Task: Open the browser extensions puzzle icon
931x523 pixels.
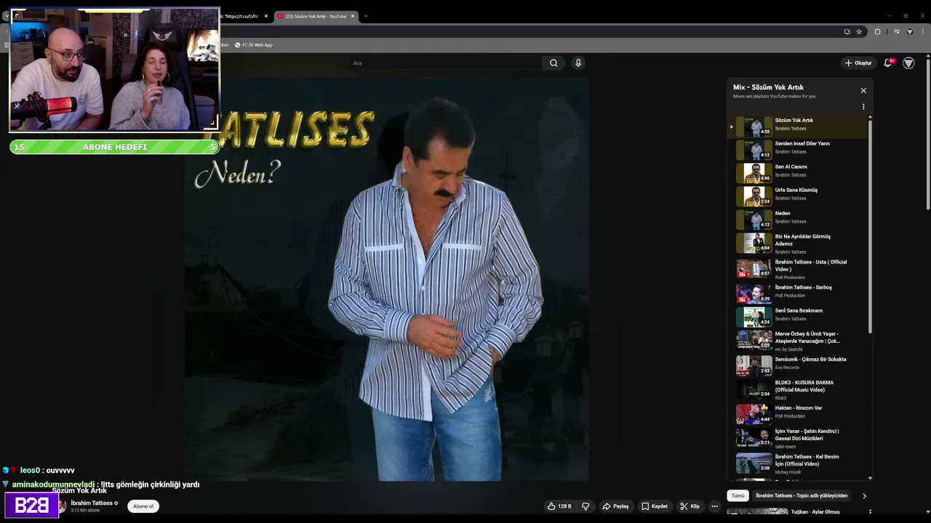Action: [x=877, y=32]
